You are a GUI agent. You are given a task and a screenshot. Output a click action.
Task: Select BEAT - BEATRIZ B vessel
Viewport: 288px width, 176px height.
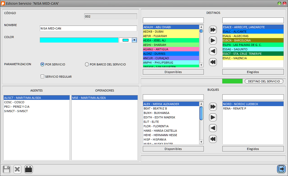click(x=171, y=108)
